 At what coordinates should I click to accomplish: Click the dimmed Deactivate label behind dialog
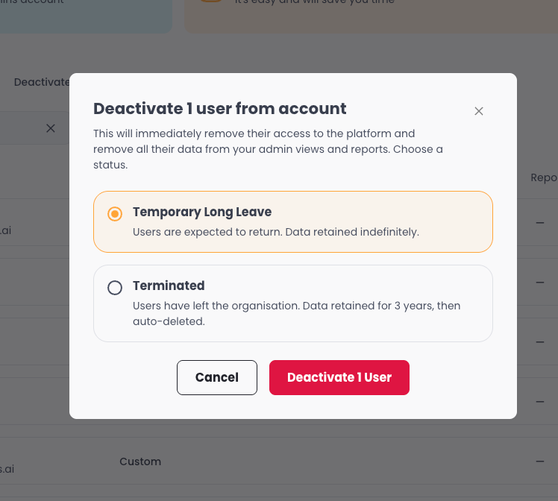click(x=42, y=82)
